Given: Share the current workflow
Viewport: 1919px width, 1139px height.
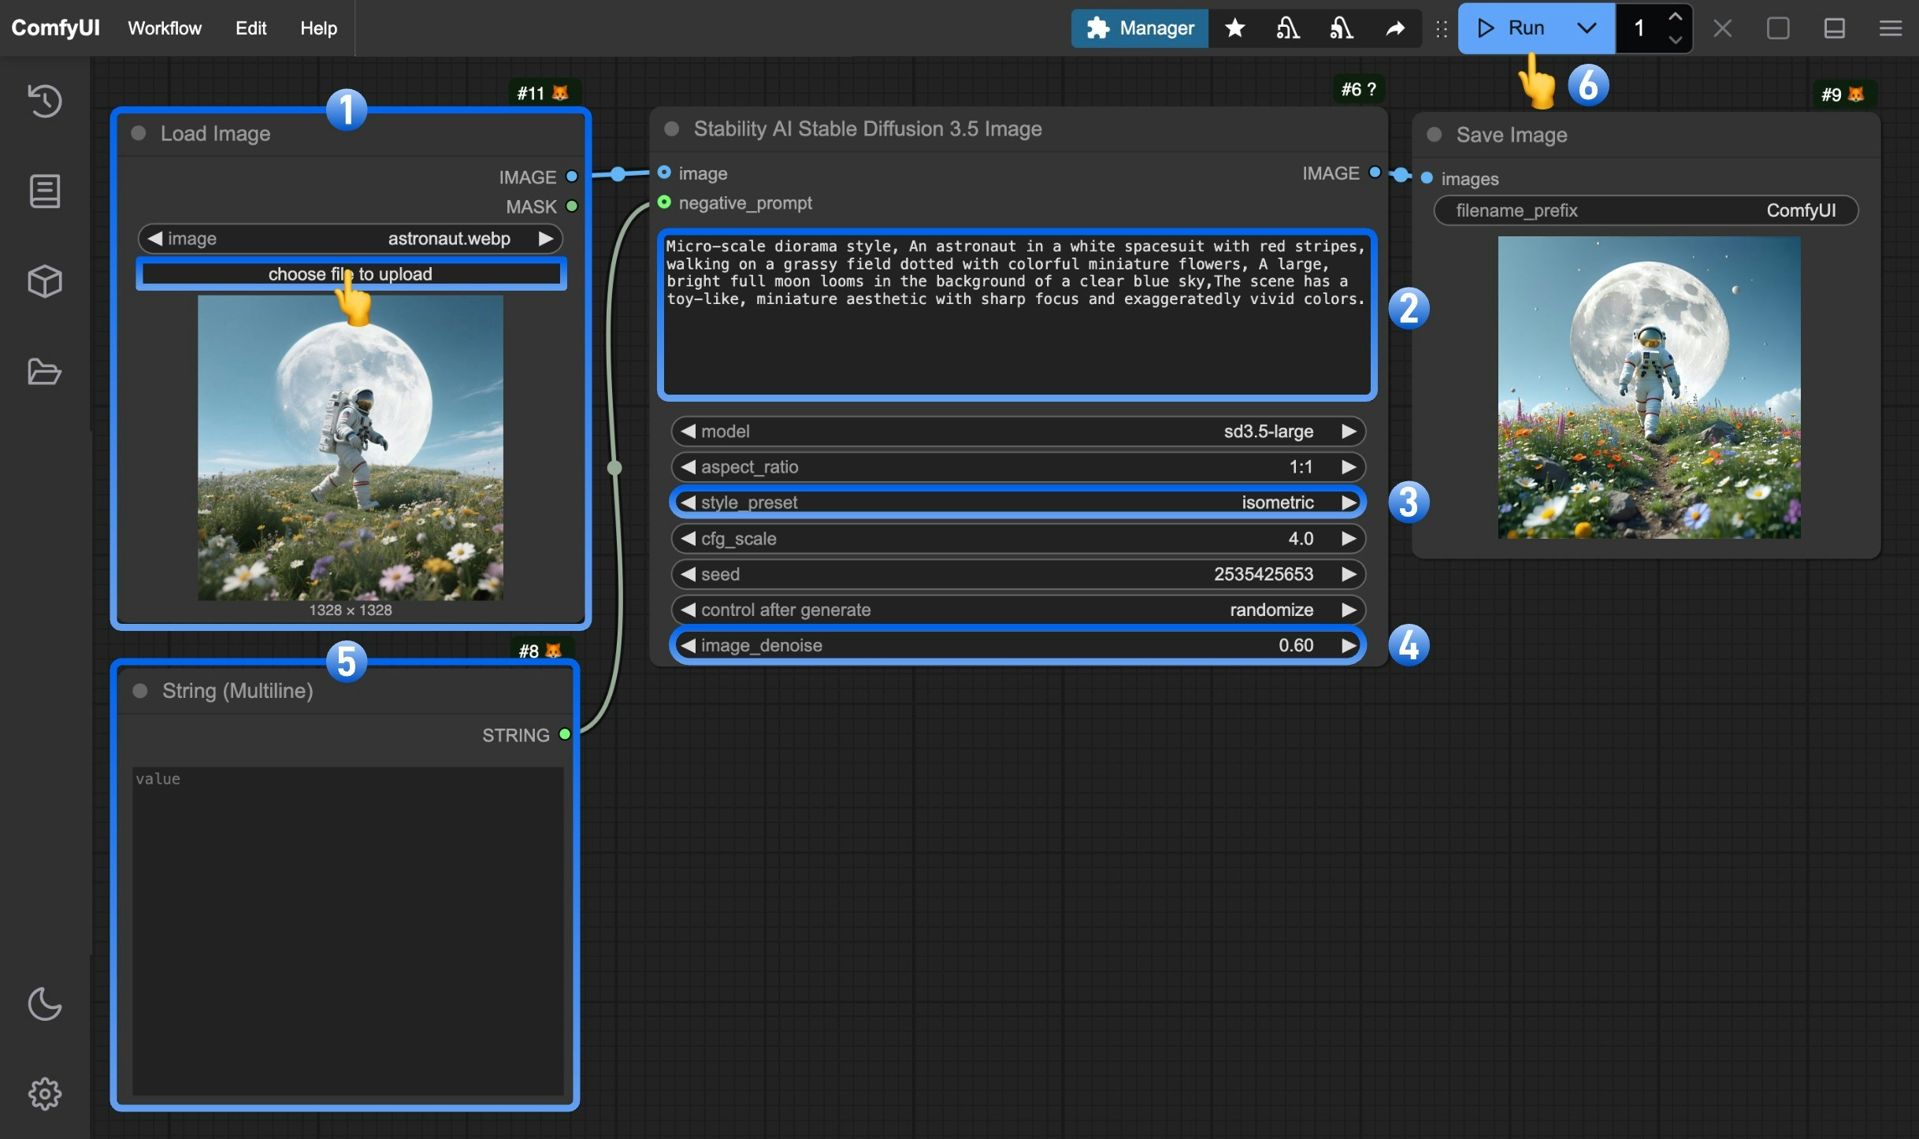Looking at the screenshot, I should pos(1394,28).
